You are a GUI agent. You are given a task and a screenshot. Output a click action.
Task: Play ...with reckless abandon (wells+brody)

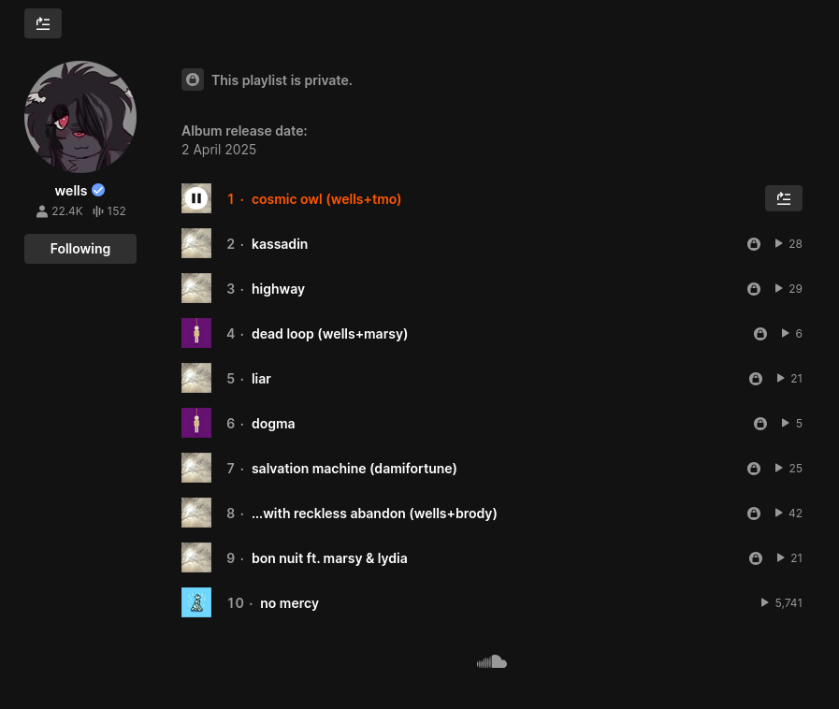pyautogui.click(x=196, y=513)
